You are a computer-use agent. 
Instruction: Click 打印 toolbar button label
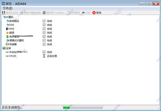[x=88, y=13]
